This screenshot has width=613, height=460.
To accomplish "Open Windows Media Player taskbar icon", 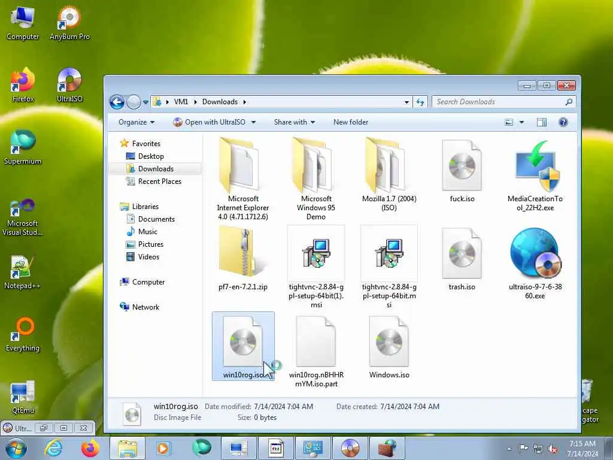I will tap(163, 448).
